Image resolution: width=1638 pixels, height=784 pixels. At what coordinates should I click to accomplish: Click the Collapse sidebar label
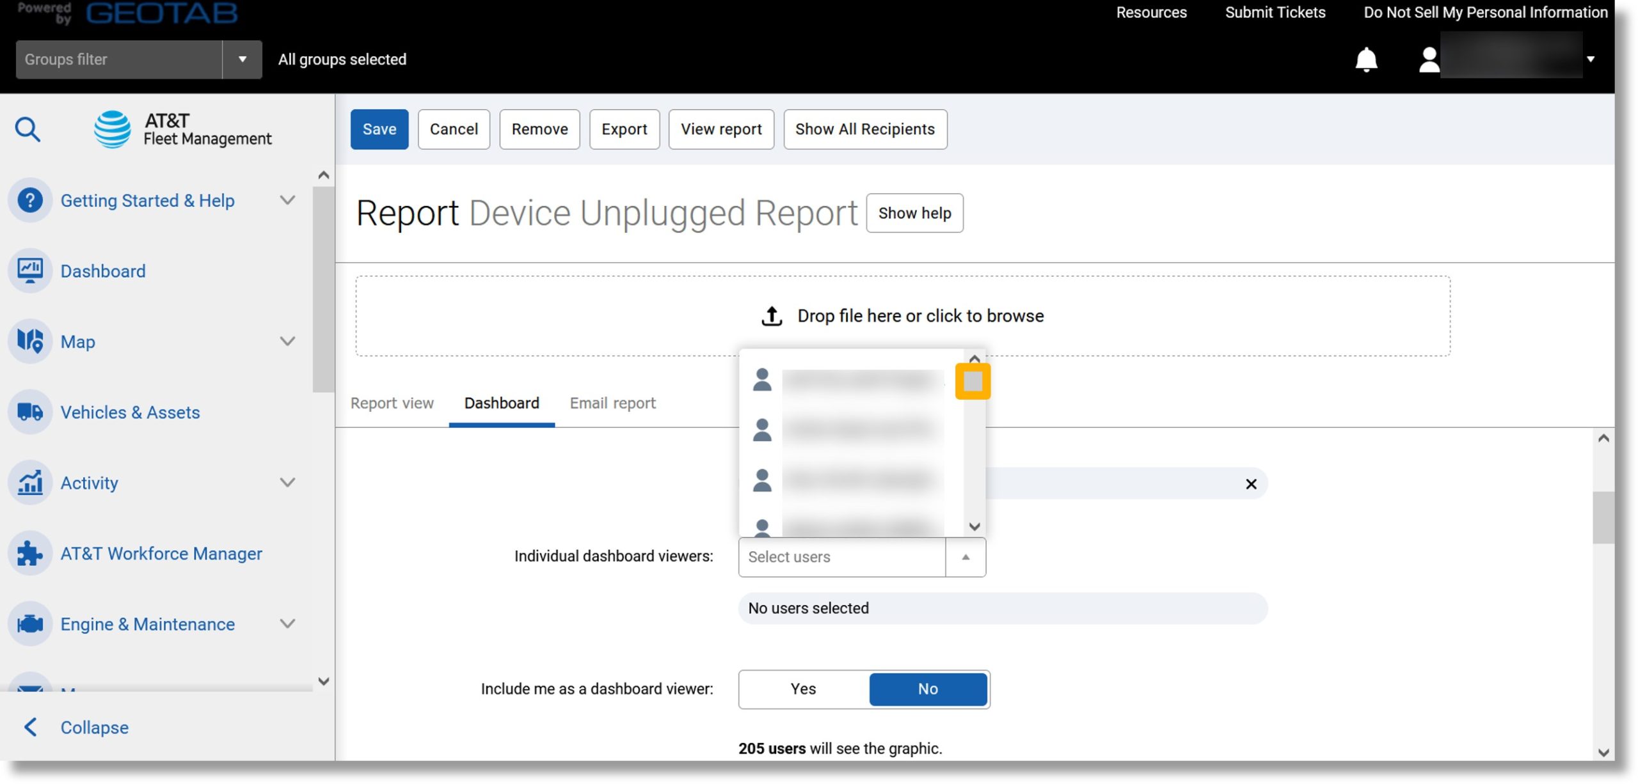[x=95, y=727]
